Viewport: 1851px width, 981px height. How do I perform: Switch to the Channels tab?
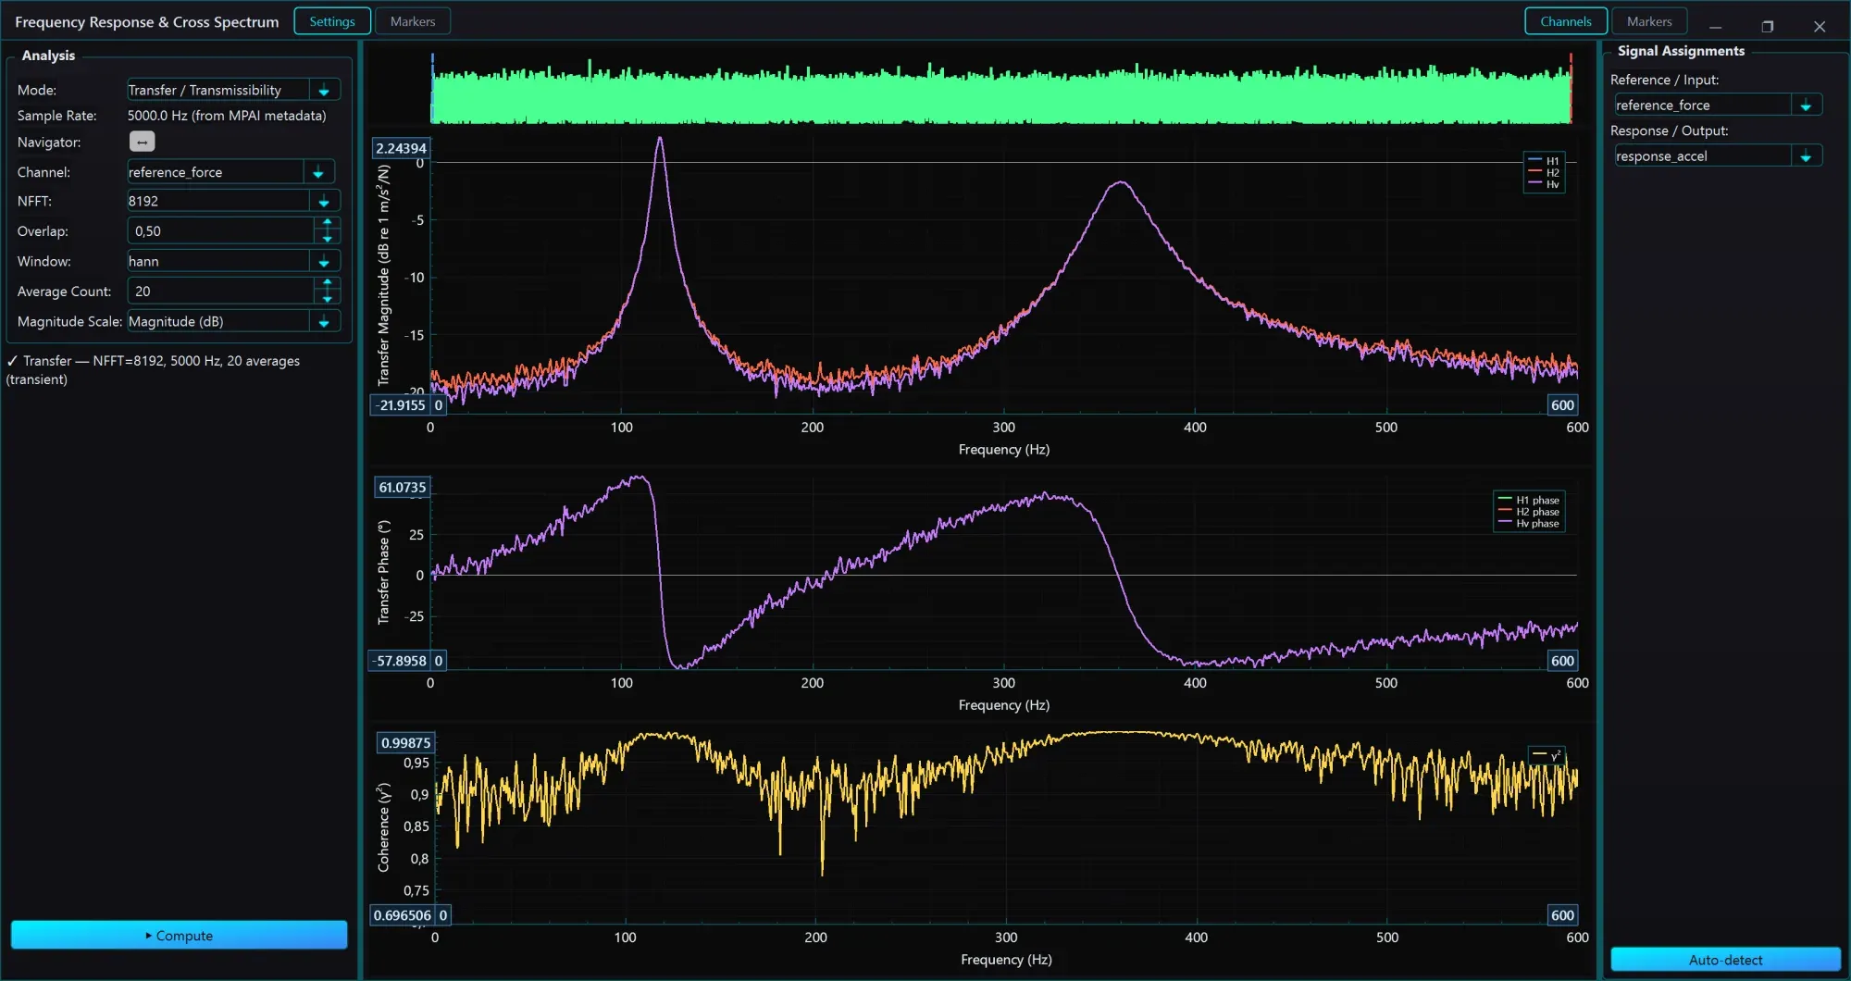click(1565, 21)
